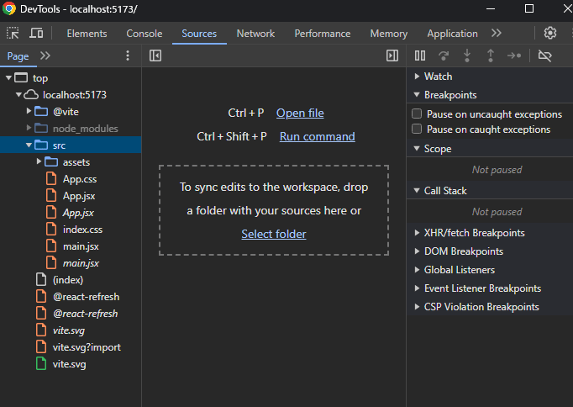Enable Pause on caught exceptions
This screenshot has height=407, width=573.
tap(417, 129)
